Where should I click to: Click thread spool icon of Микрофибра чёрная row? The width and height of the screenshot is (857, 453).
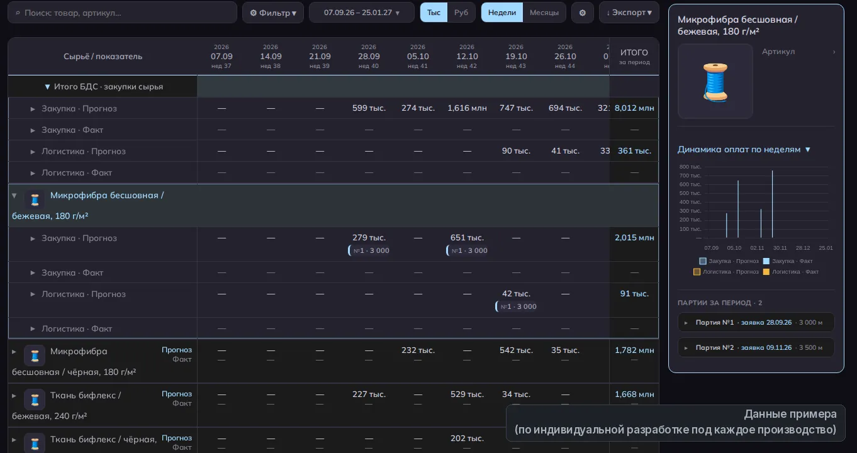point(35,355)
